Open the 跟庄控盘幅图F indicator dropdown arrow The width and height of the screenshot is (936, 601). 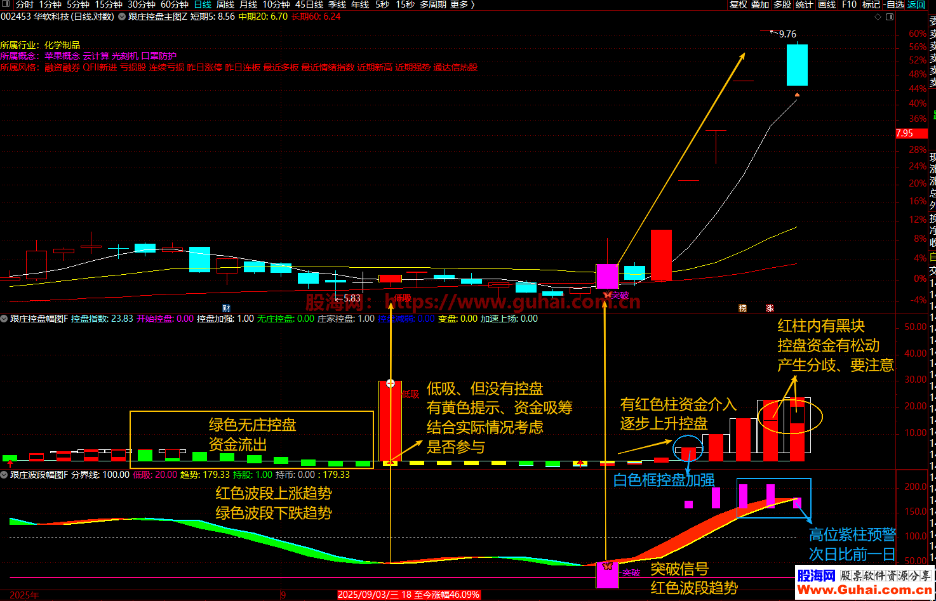point(4,319)
